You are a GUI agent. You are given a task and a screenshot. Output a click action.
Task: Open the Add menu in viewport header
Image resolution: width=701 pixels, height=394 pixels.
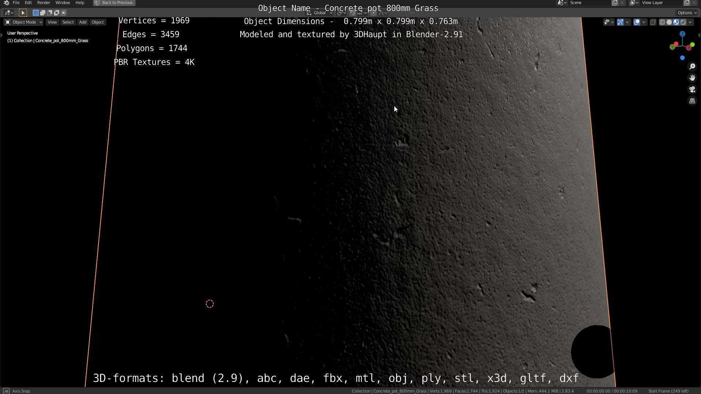(x=83, y=22)
